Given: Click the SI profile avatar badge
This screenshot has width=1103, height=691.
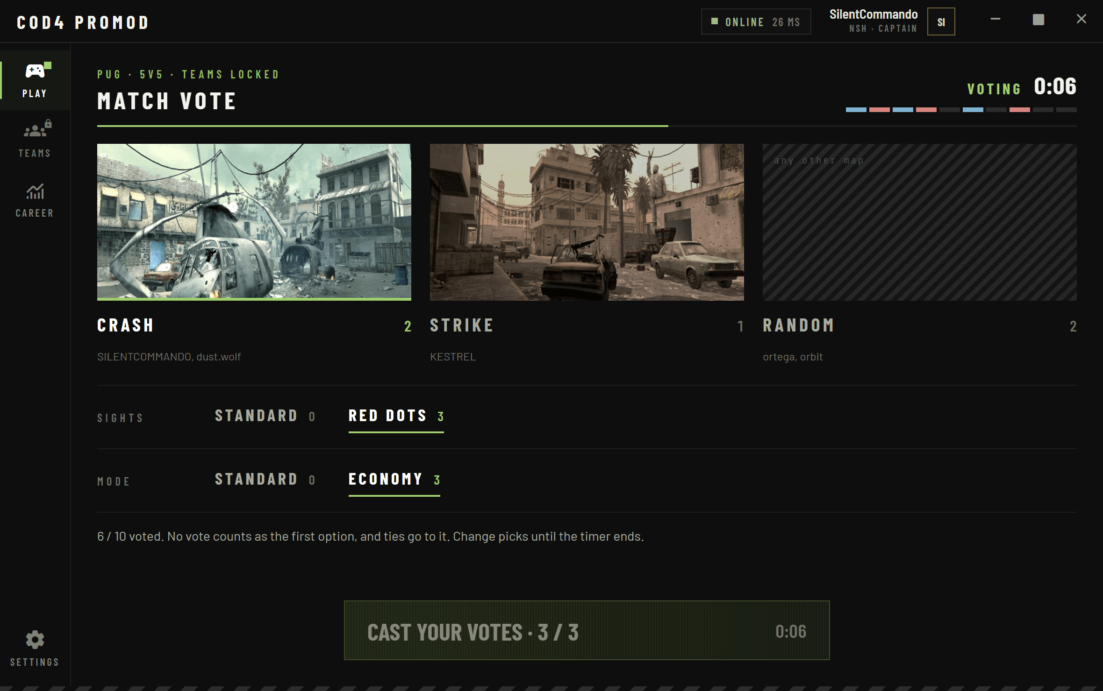Looking at the screenshot, I should (x=941, y=21).
